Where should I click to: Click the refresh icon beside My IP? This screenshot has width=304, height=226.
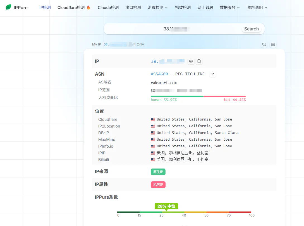(264, 44)
